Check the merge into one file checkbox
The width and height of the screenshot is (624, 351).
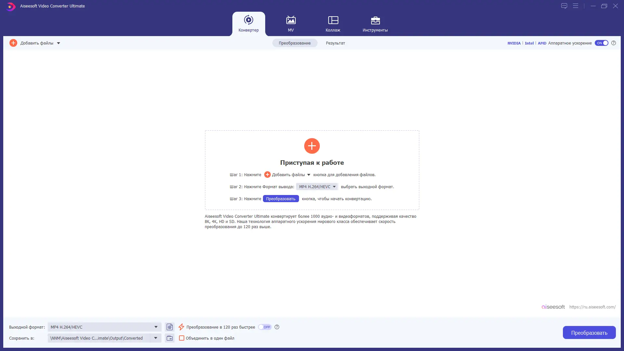tap(182, 338)
